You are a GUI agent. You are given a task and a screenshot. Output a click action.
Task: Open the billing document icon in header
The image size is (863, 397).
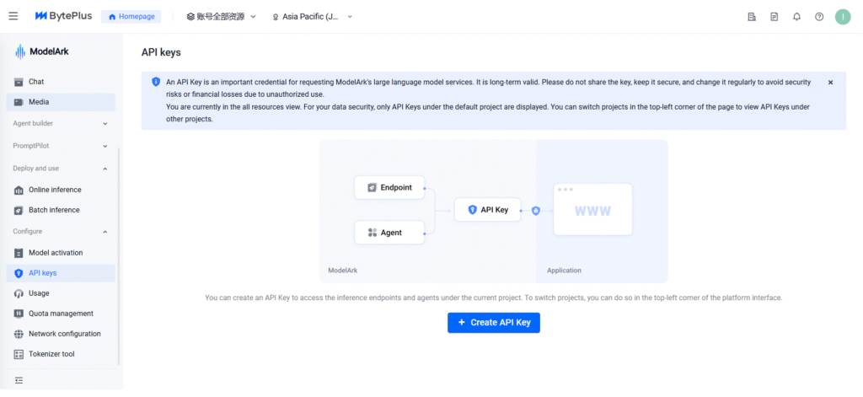pos(752,17)
